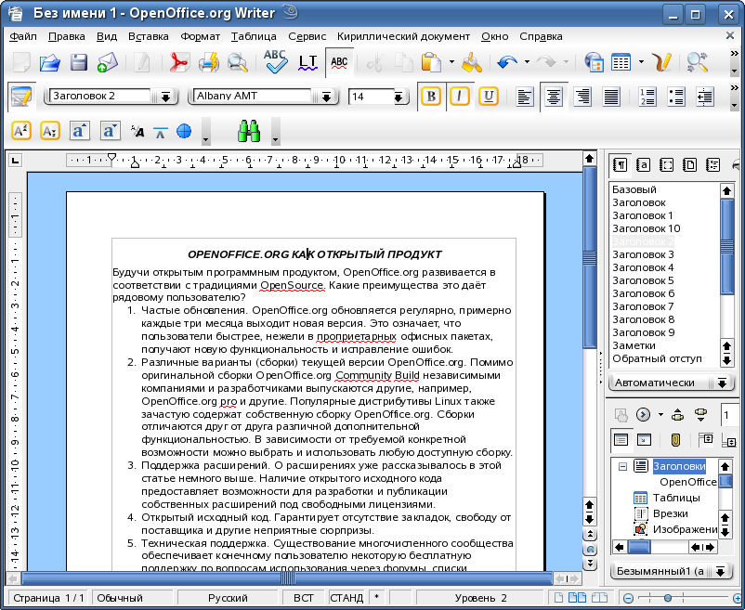Open the Формат menu
745x610 pixels.
coord(200,36)
